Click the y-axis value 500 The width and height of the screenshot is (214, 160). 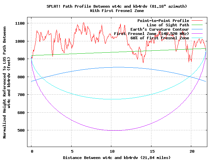pyautogui.click(x=21, y=130)
